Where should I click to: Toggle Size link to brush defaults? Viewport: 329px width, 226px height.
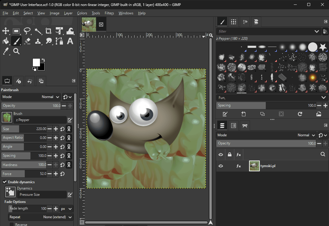click(x=69, y=129)
